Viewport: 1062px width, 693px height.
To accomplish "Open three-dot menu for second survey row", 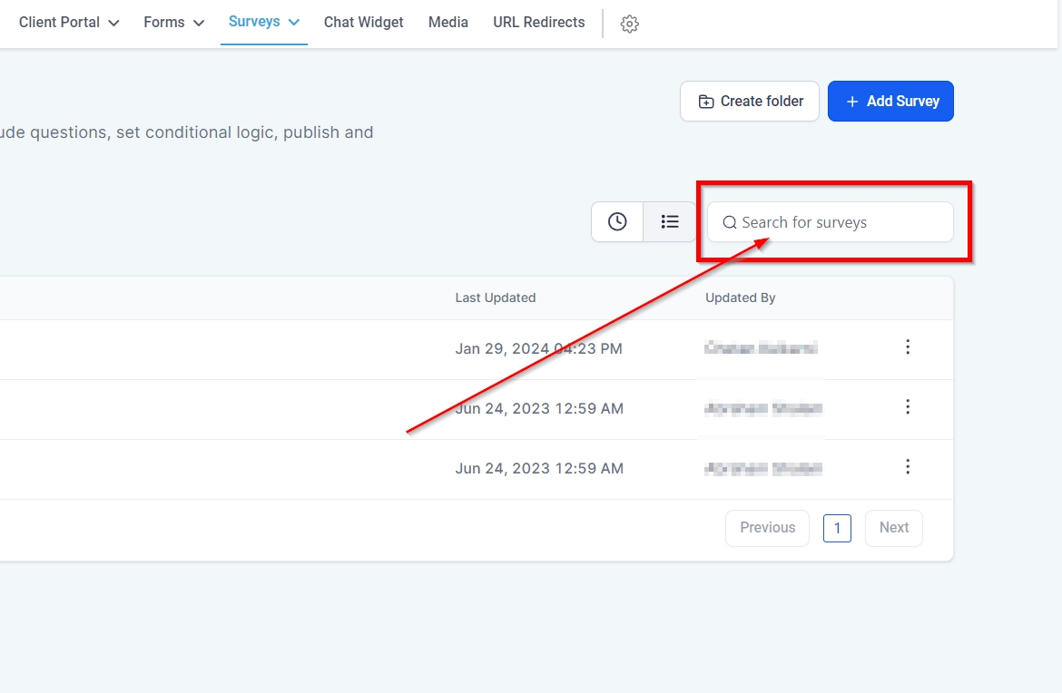I will tap(907, 407).
